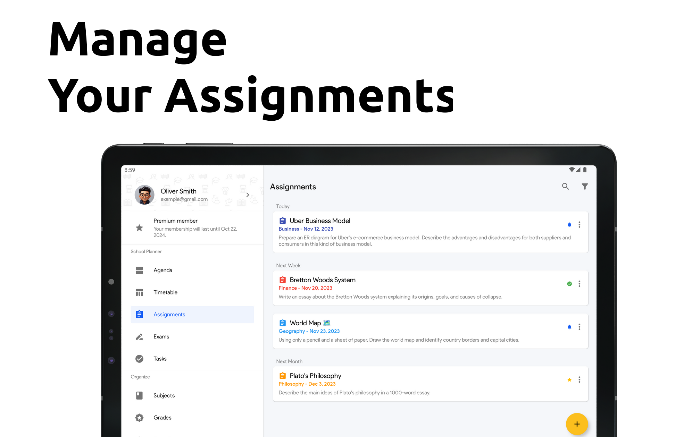
Task: Toggle the reminder bell on Uber Business Model
Action: point(569,225)
